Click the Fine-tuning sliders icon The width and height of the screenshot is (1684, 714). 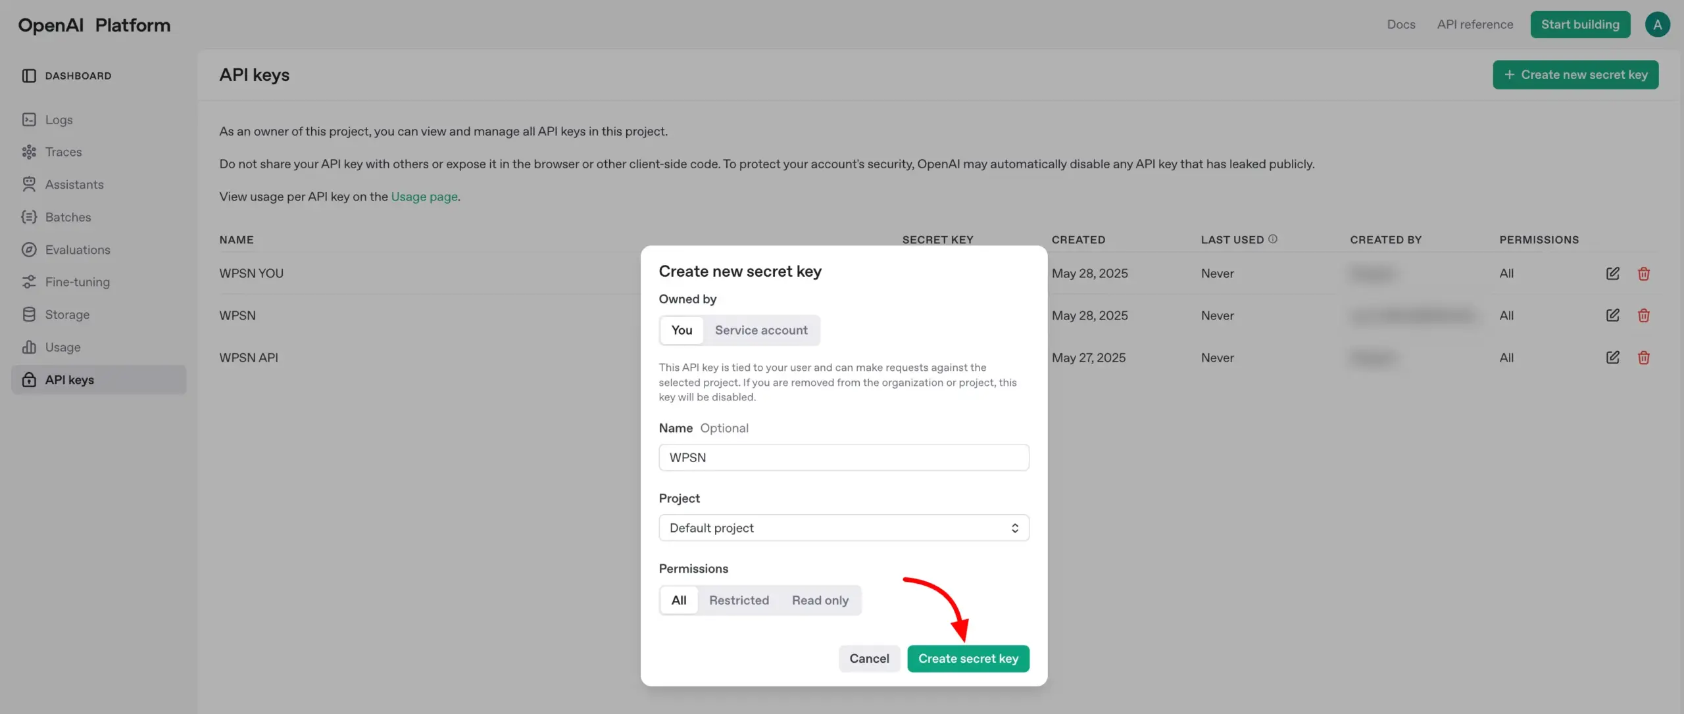(29, 282)
